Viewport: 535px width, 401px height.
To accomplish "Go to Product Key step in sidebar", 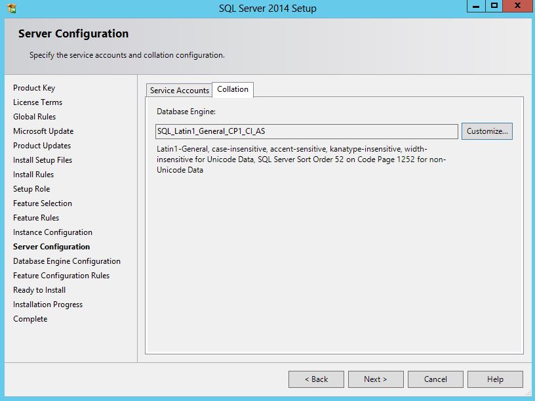I will point(34,88).
